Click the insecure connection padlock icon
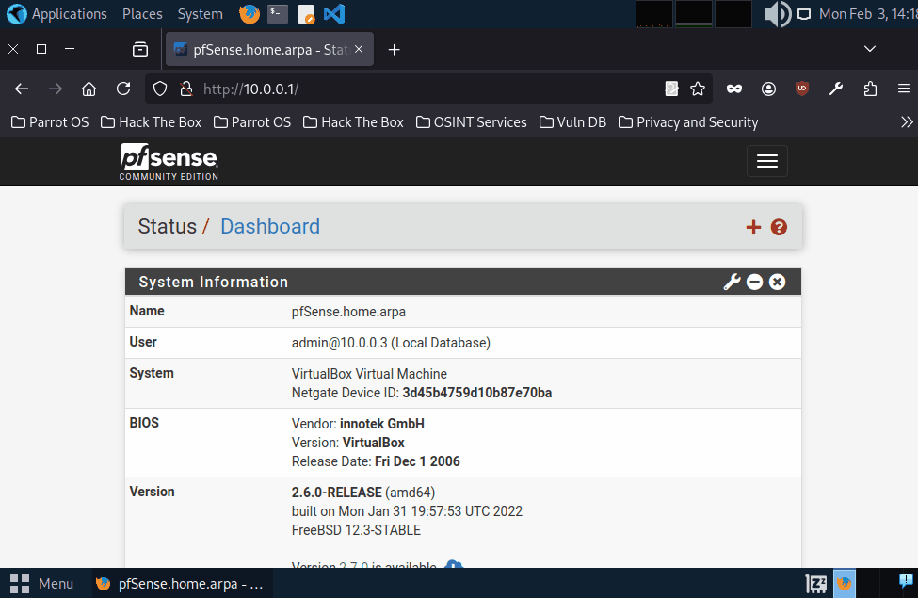 [x=186, y=89]
